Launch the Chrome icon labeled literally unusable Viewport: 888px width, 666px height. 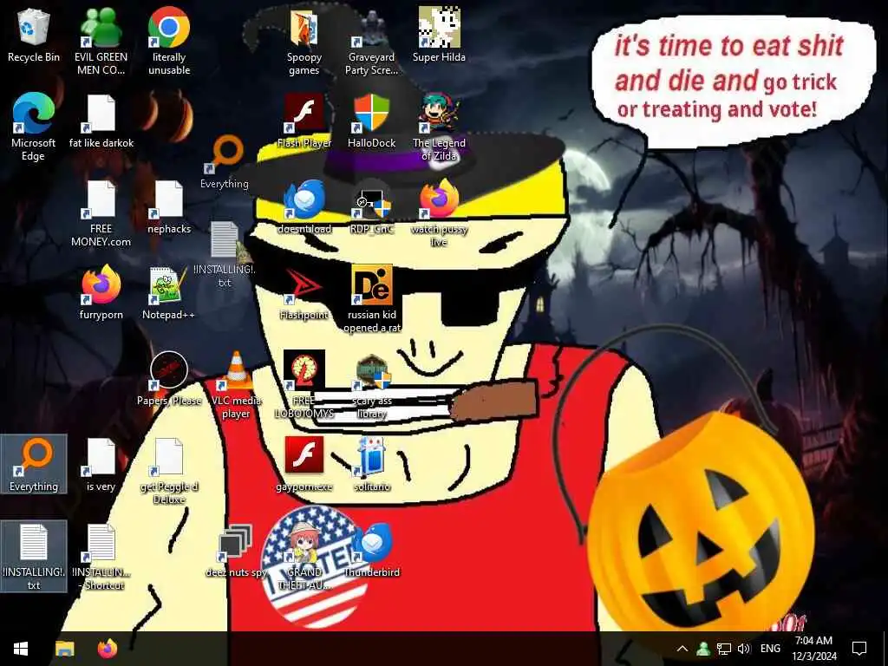169,41
